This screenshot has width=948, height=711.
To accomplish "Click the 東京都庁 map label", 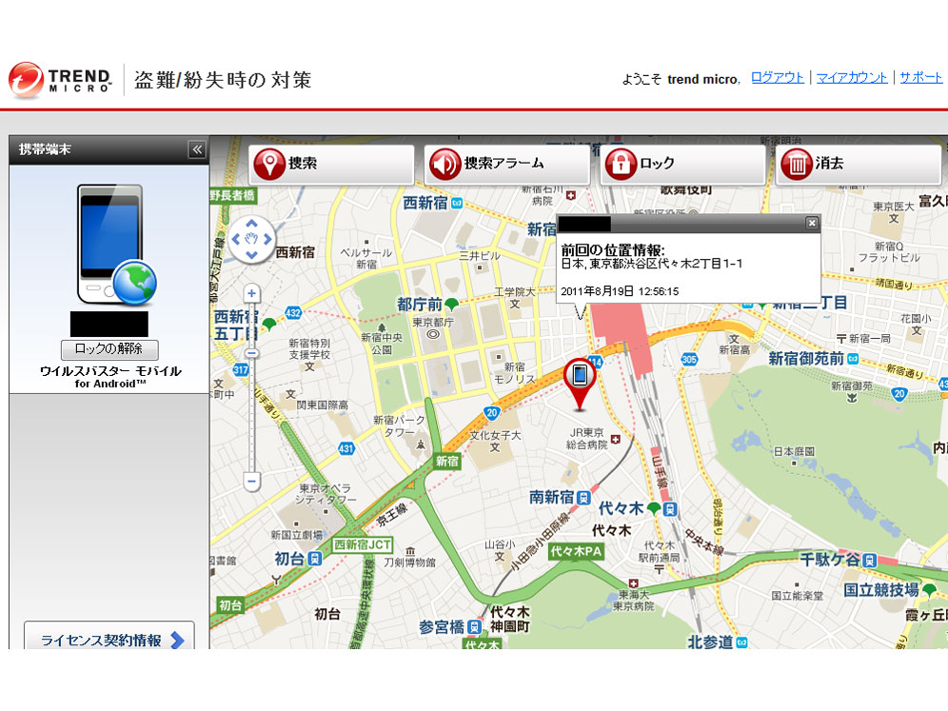I will pyautogui.click(x=433, y=323).
